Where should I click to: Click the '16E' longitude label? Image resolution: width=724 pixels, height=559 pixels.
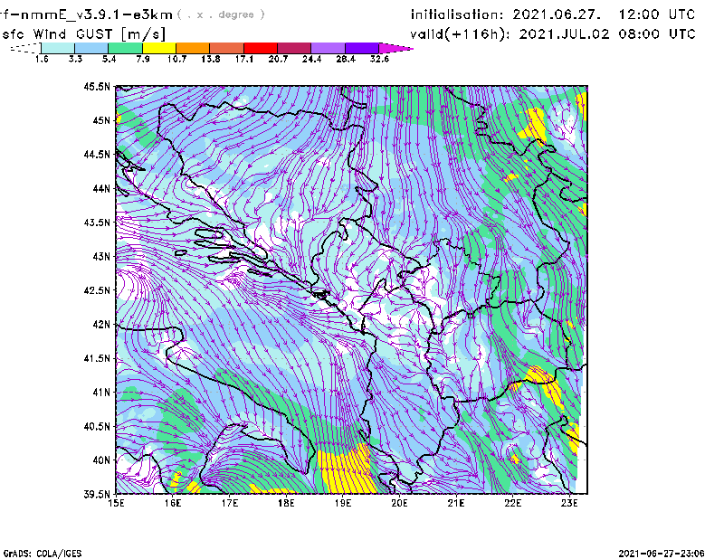[173, 503]
